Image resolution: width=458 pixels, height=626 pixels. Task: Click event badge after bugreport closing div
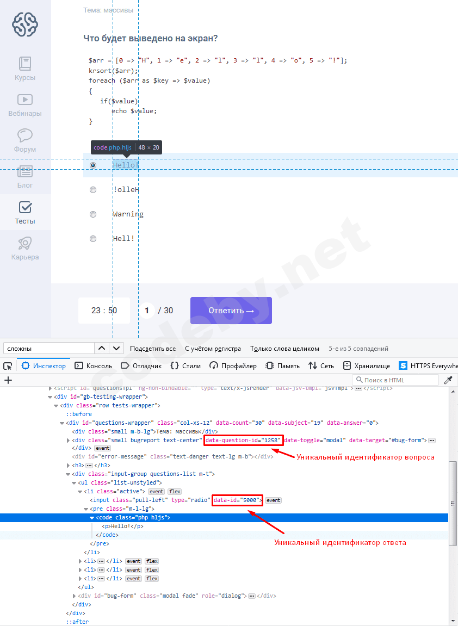(x=102, y=448)
